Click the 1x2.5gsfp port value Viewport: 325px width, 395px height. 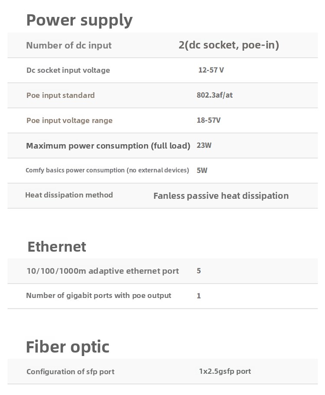[x=225, y=371]
